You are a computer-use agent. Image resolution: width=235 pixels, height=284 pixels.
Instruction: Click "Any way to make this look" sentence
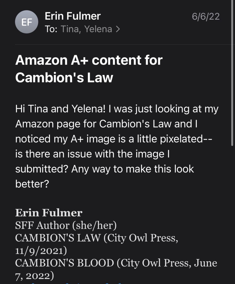pyautogui.click(x=133, y=169)
